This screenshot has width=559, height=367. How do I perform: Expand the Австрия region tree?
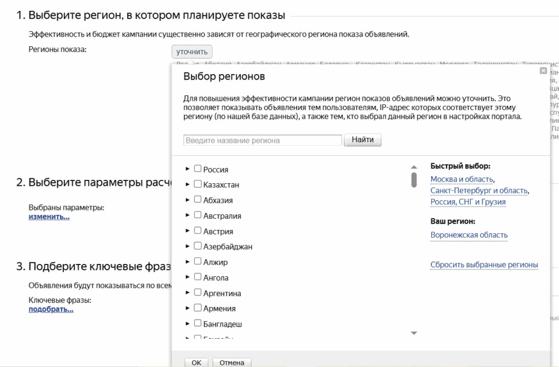point(188,231)
